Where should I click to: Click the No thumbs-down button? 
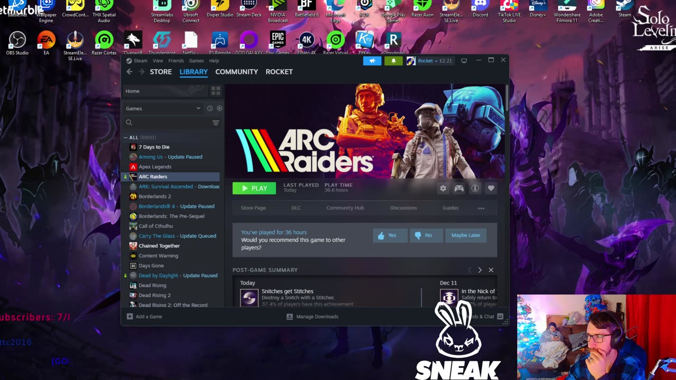click(426, 235)
